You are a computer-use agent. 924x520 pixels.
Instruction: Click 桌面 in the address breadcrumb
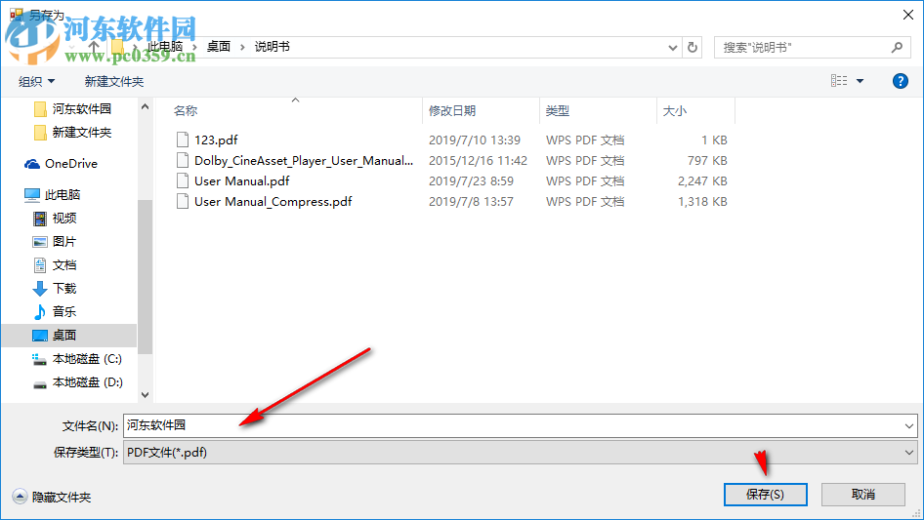pyautogui.click(x=218, y=47)
